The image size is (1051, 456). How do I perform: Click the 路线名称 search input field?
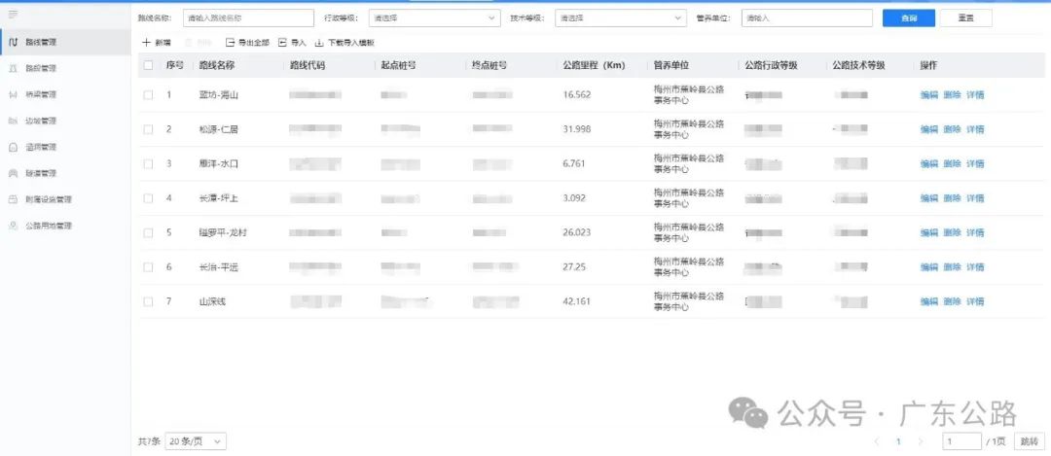(248, 18)
